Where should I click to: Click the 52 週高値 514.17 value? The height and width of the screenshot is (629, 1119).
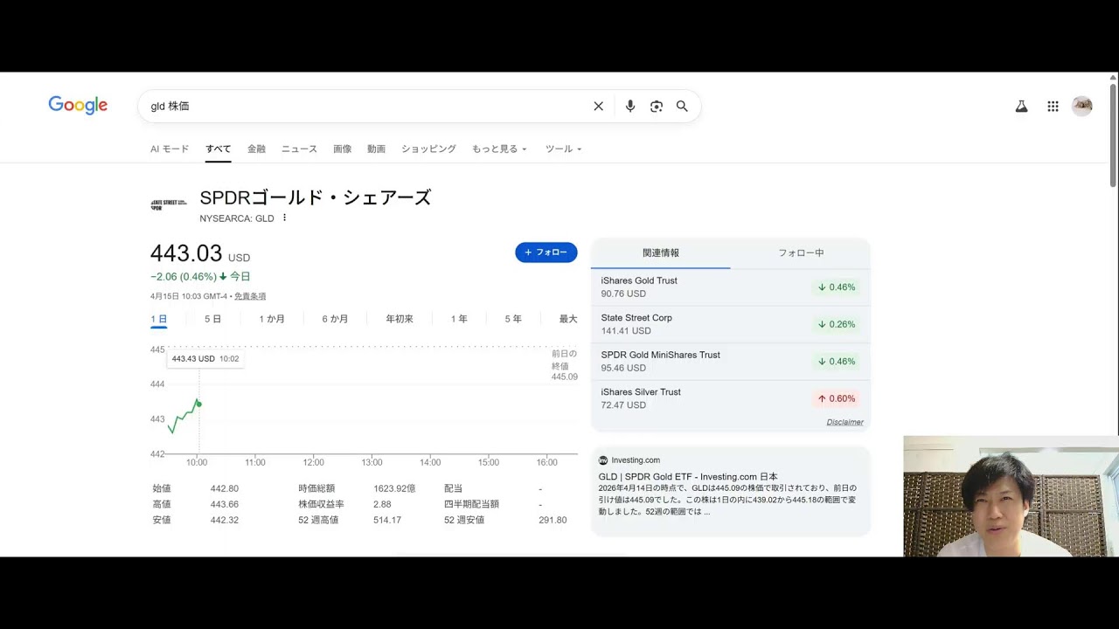click(x=387, y=520)
